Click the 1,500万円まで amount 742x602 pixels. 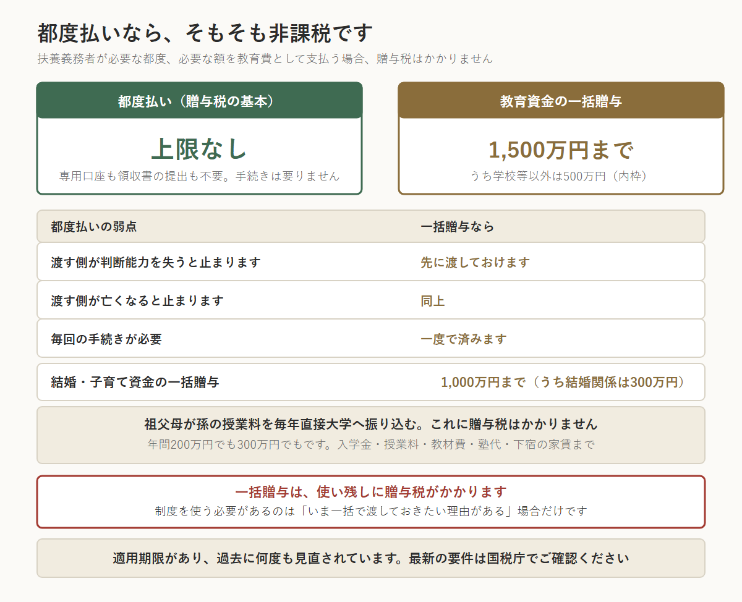561,150
